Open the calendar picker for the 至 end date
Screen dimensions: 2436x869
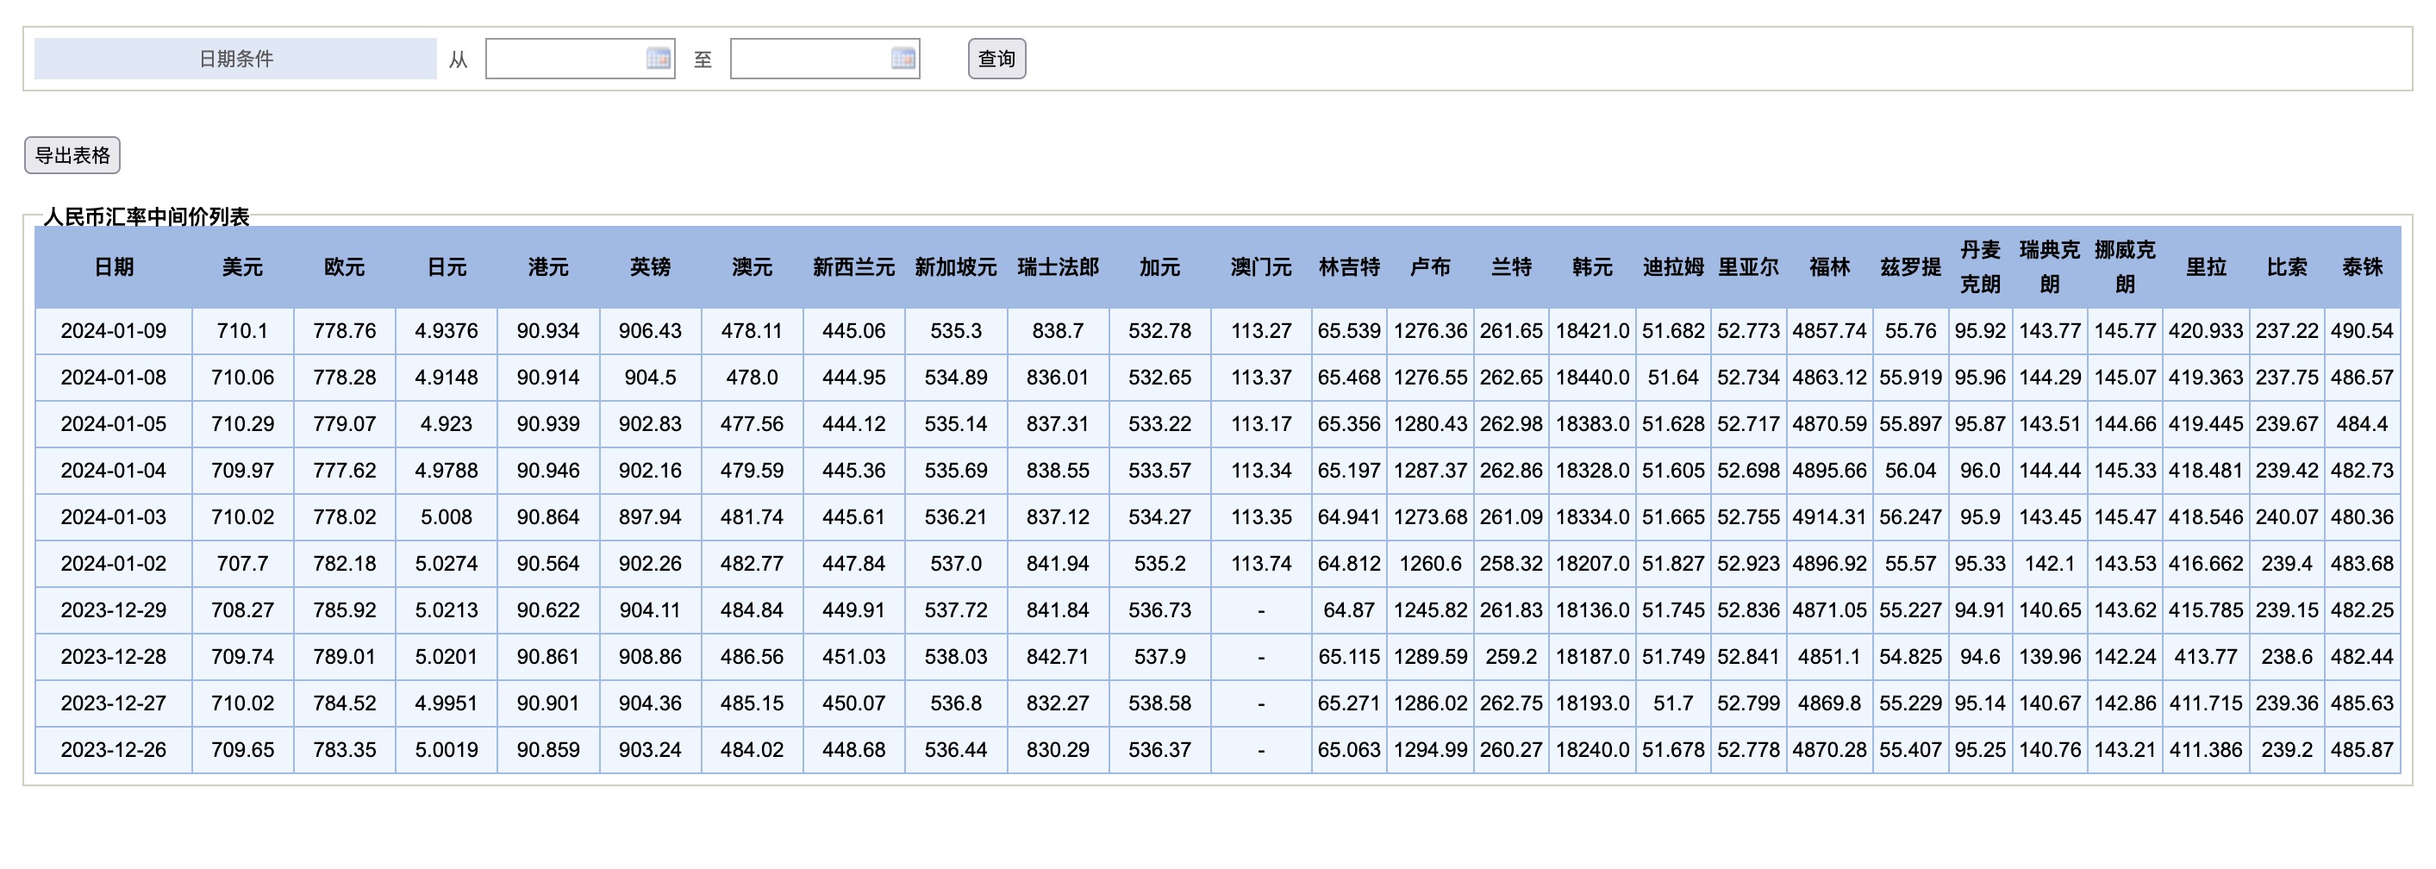903,59
